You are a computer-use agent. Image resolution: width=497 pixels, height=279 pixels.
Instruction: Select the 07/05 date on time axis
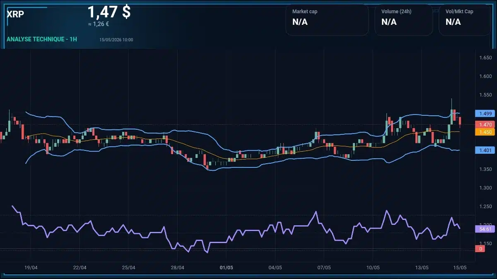pyautogui.click(x=324, y=267)
